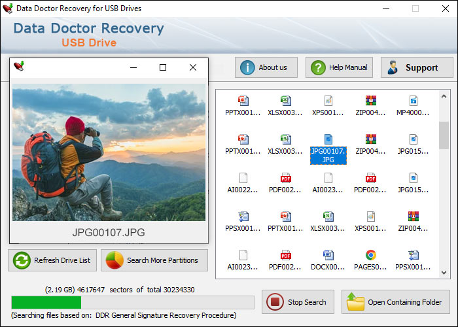Click the Support button
The image size is (458, 327).
417,67
